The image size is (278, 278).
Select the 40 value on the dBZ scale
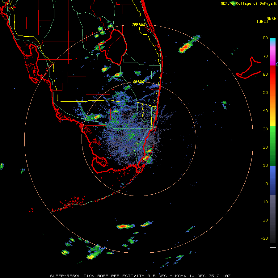265,111
